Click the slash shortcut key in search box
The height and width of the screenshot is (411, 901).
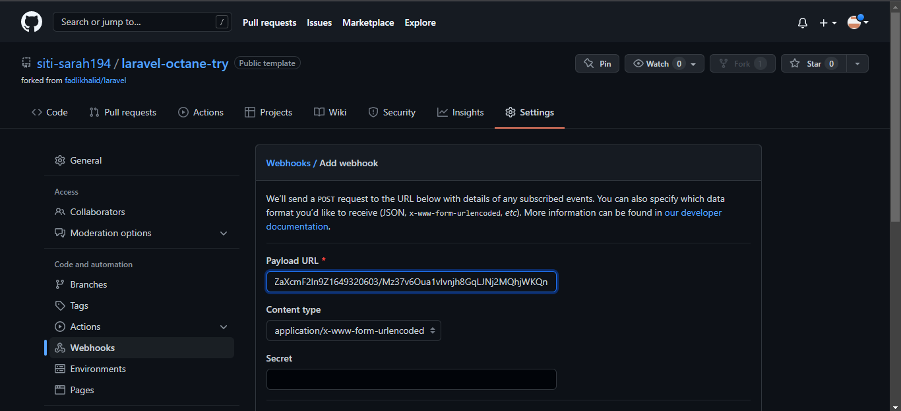(x=222, y=22)
